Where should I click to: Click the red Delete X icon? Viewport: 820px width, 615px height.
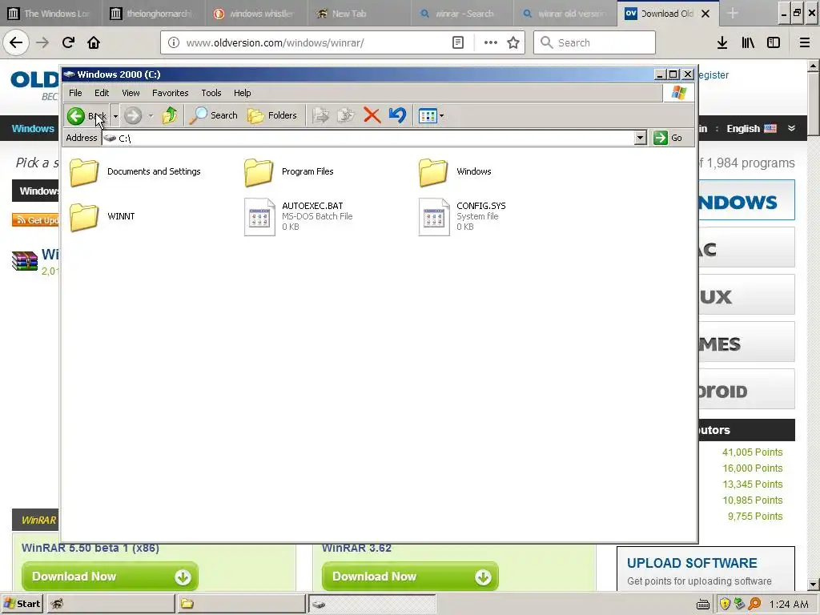(x=372, y=115)
